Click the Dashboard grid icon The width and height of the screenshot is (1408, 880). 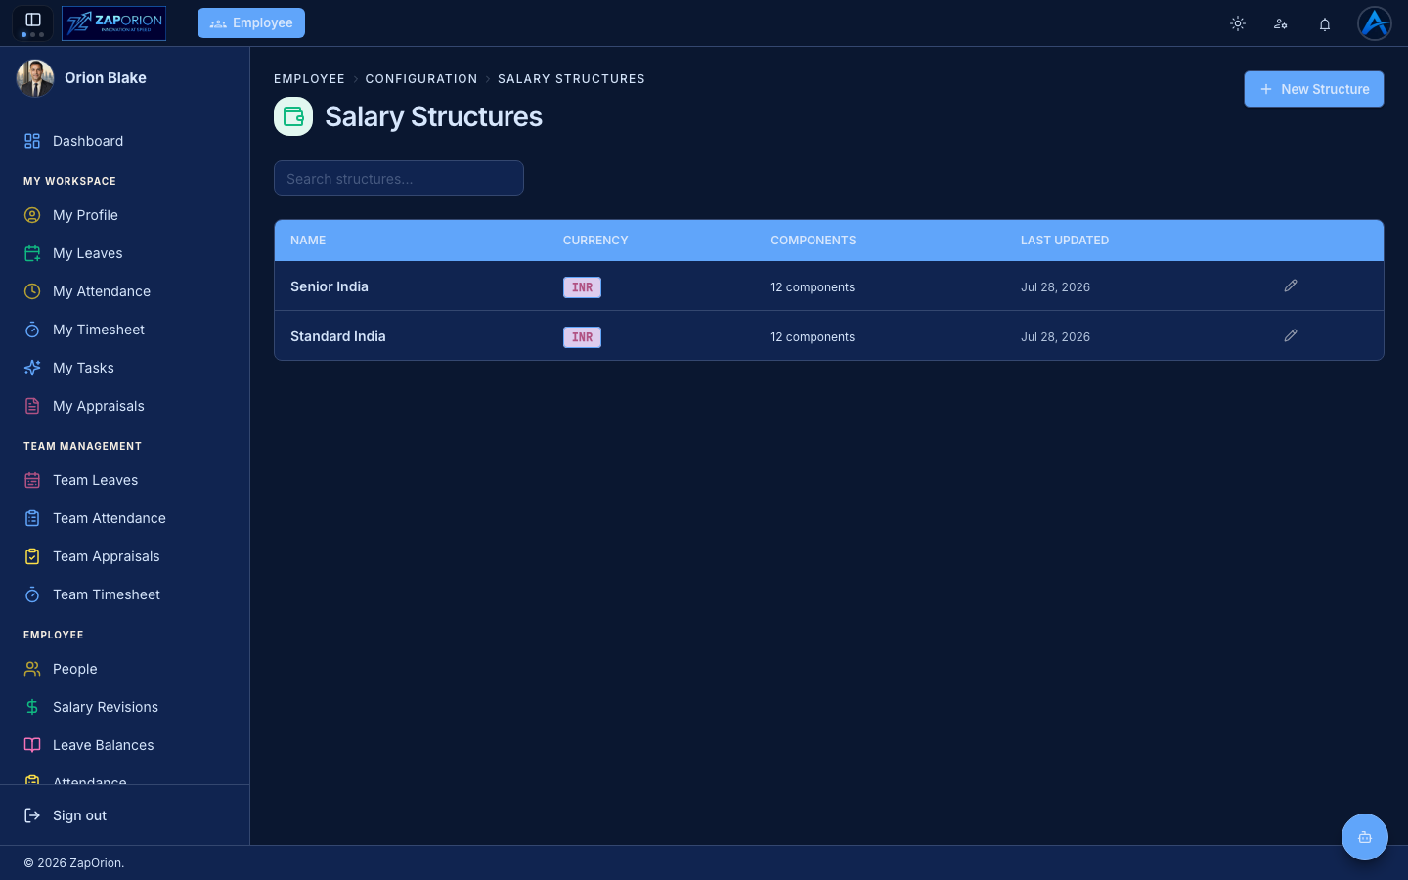(32, 141)
